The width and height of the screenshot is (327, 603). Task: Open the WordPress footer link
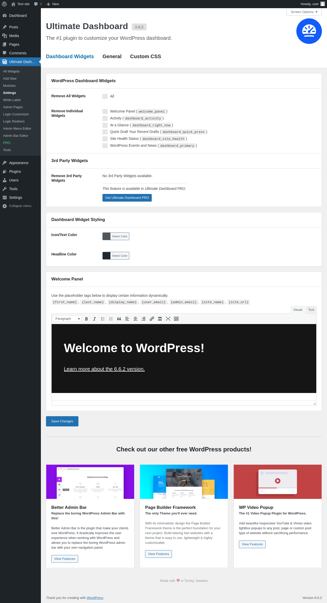coord(95,598)
